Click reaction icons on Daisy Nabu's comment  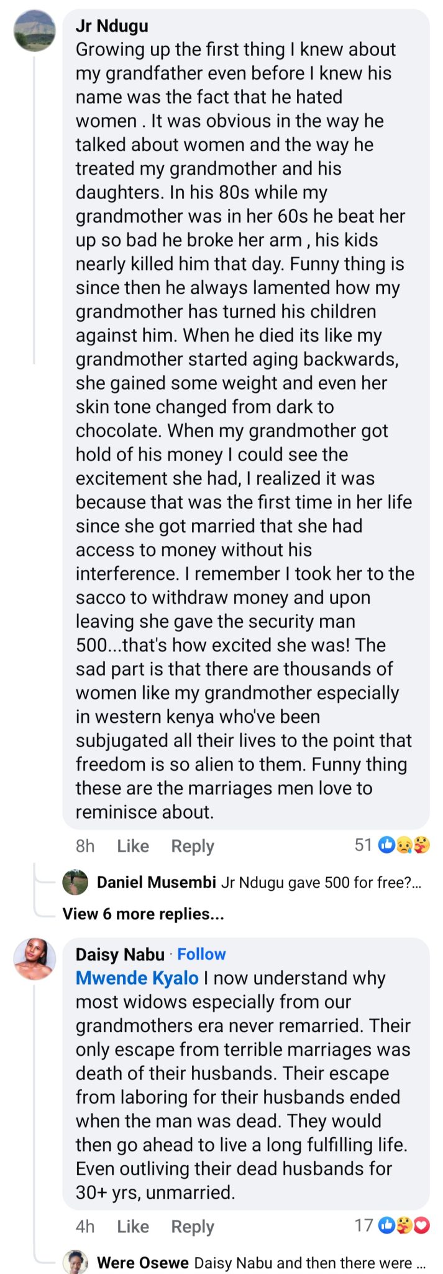(x=404, y=1225)
